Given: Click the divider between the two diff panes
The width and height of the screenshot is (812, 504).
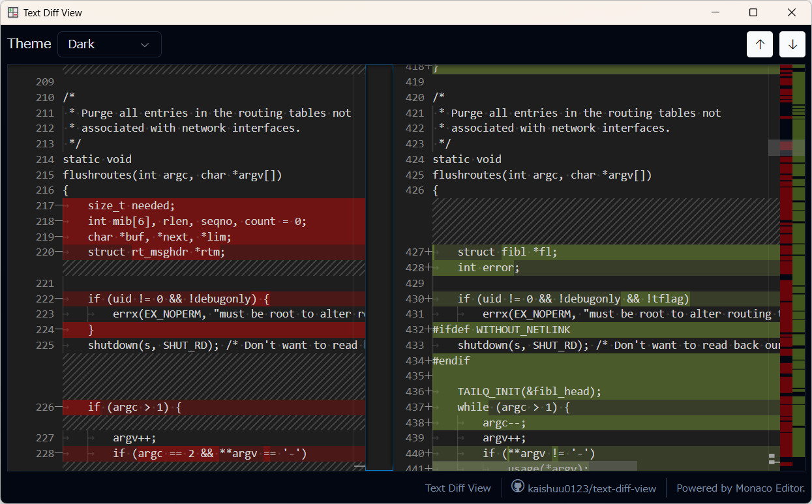Looking at the screenshot, I should (379, 267).
